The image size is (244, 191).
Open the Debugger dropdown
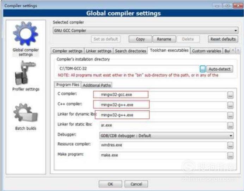pos(166,136)
